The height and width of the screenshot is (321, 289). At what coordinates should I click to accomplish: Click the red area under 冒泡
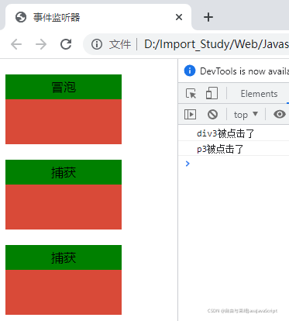click(64, 122)
